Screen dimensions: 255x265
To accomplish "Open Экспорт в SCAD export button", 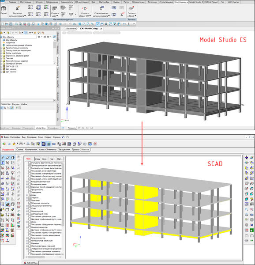I will point(132,11).
